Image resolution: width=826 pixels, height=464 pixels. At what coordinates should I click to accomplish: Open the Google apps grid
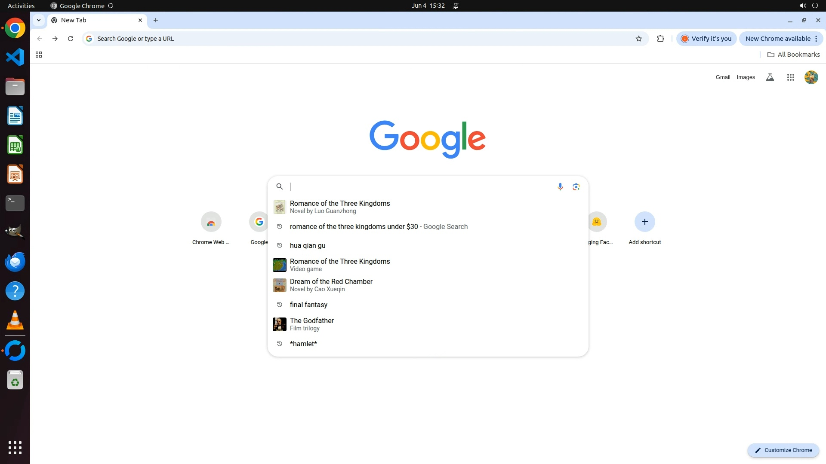[x=790, y=77]
